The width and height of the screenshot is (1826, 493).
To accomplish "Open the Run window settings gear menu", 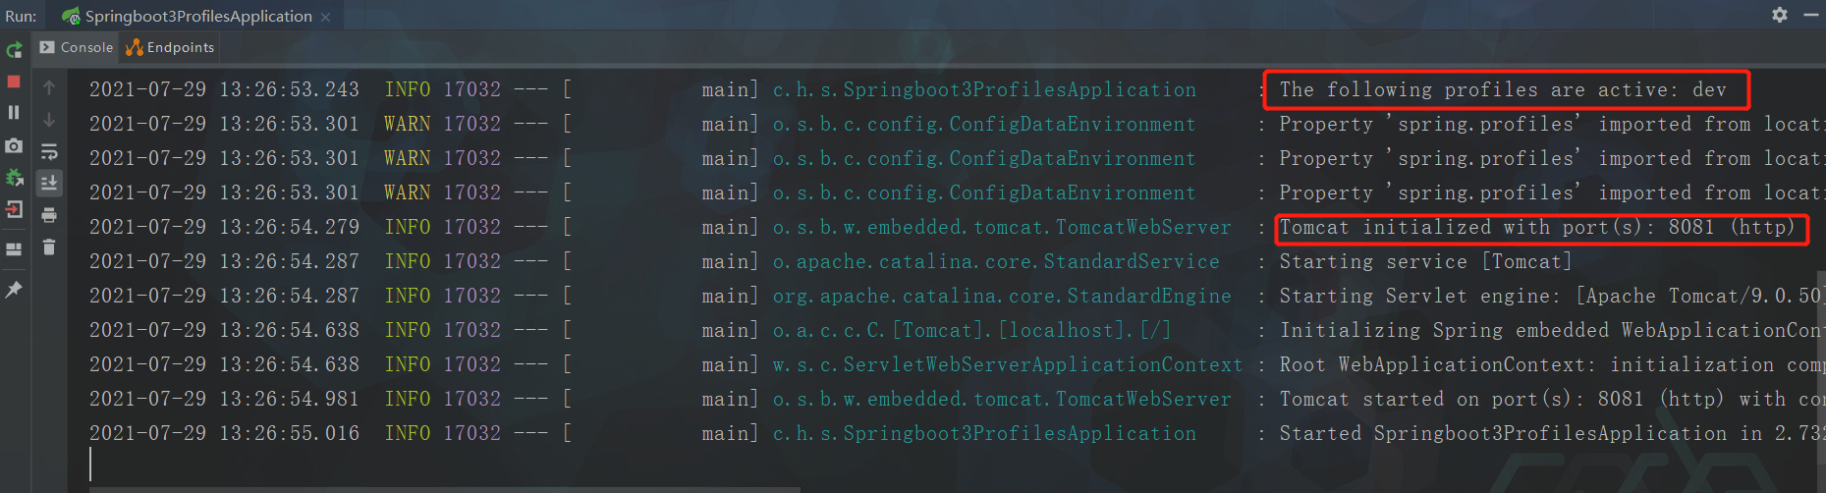I will [1780, 15].
